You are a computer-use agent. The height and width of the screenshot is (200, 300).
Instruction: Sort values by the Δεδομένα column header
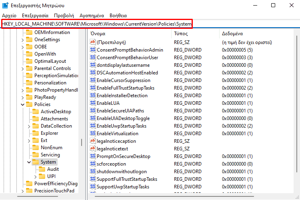256,34
